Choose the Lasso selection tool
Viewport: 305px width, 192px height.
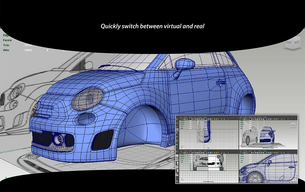point(177,123)
